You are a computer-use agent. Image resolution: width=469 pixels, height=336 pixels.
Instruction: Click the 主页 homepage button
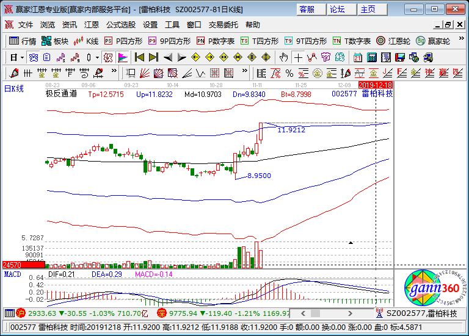tap(373, 10)
